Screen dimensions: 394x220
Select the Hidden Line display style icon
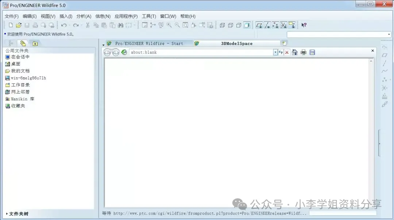click(x=231, y=25)
